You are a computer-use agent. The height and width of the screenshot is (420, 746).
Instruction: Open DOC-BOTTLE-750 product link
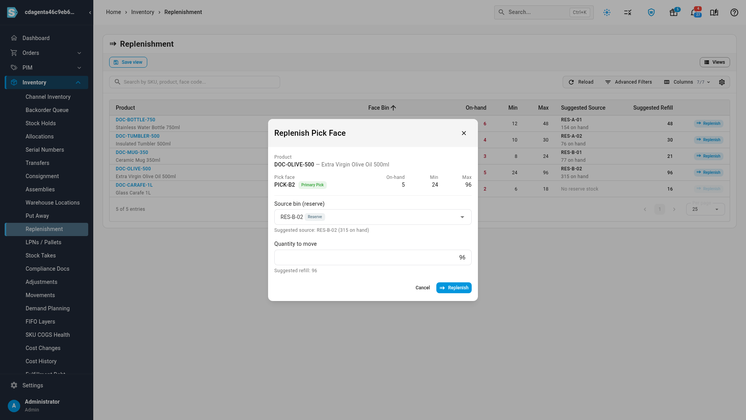(135, 120)
